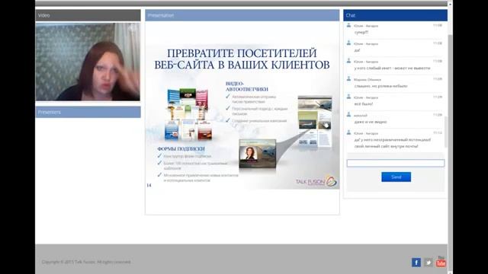Open the Facebook icon in the footer
The height and width of the screenshot is (274, 488).
[x=416, y=263]
